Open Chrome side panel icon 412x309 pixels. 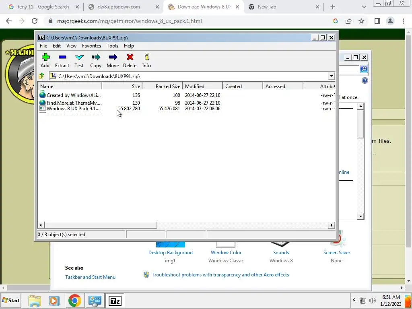pyautogui.click(x=377, y=21)
